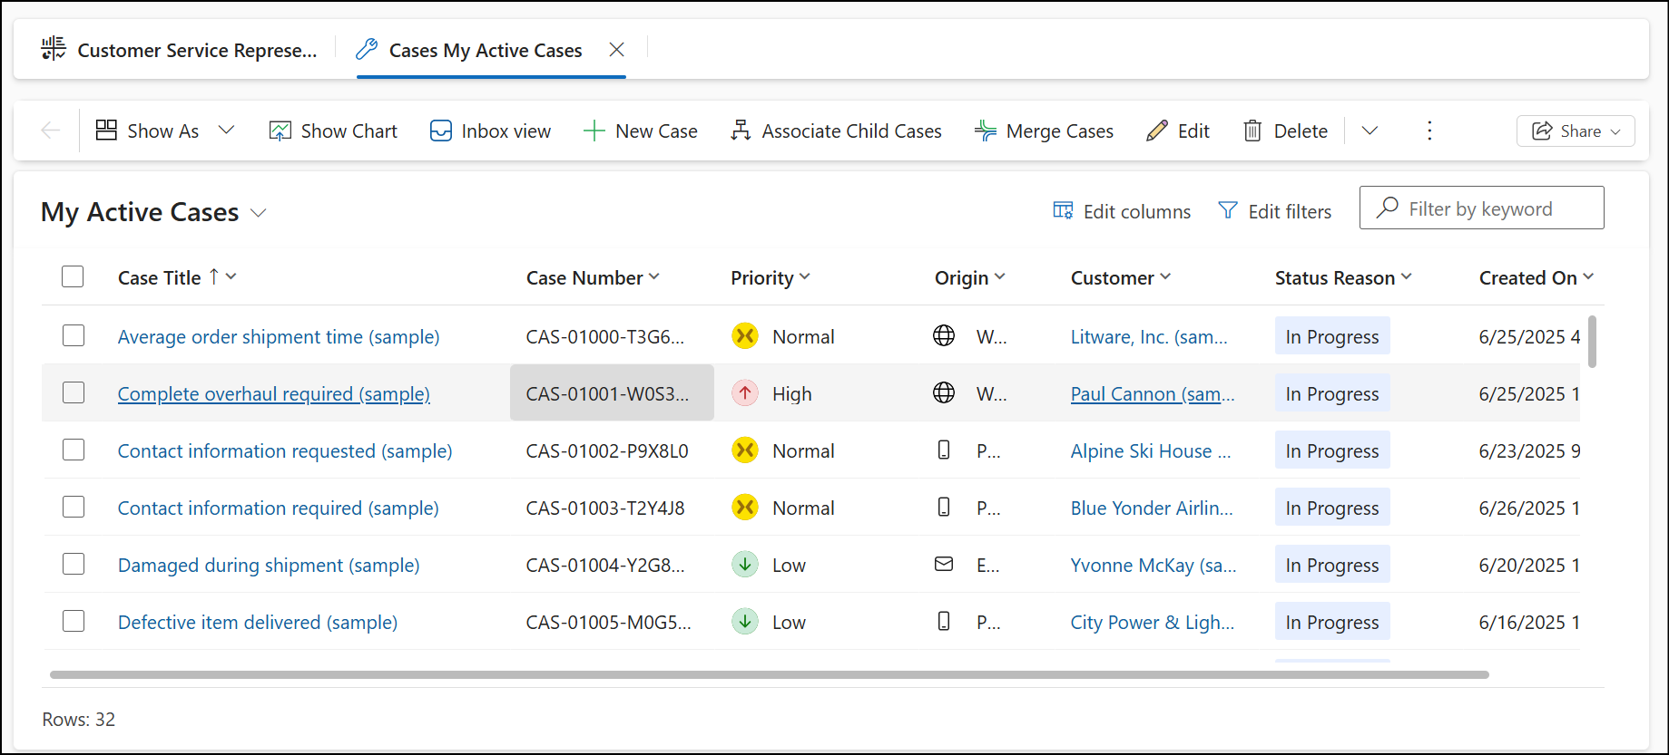Click email origin icon for Damaged during shipment
The height and width of the screenshot is (755, 1669).
click(x=944, y=564)
